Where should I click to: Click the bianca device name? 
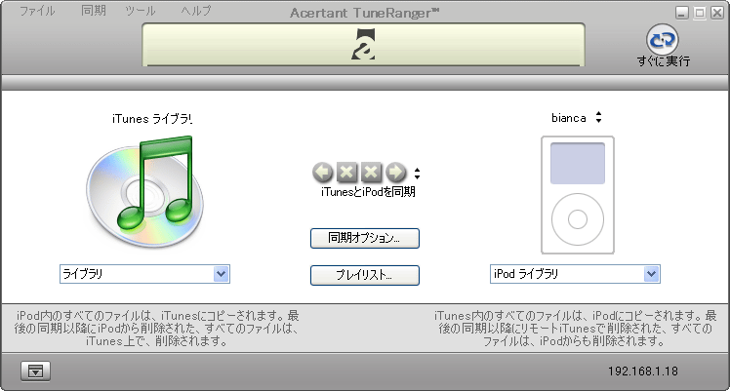[x=568, y=118]
